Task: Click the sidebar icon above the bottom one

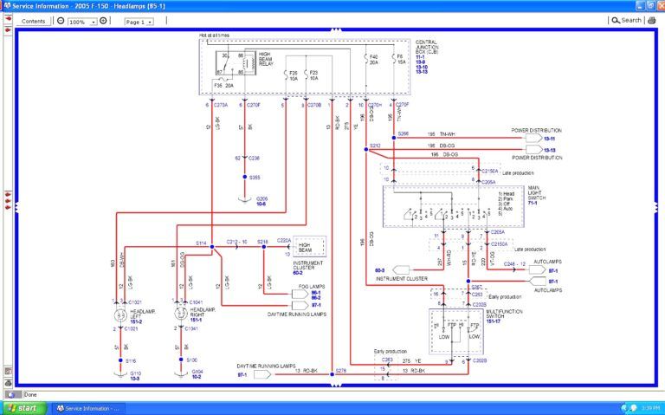Action: click(8, 372)
